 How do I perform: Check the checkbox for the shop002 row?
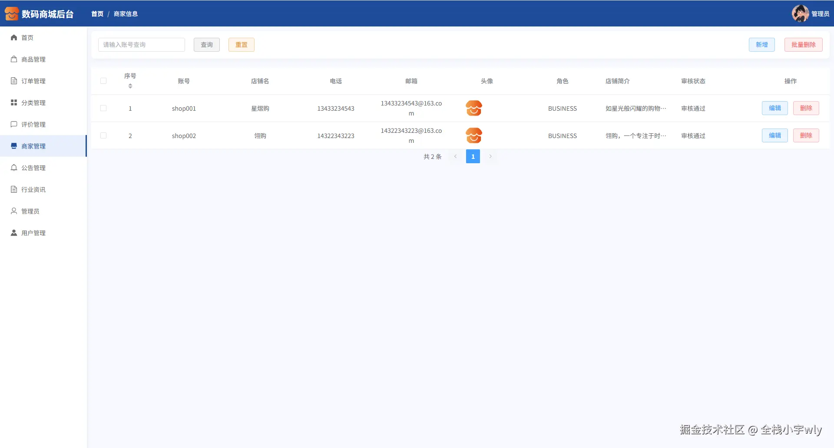103,135
